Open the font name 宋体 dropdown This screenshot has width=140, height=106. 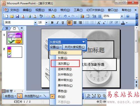[x=35, y=23]
